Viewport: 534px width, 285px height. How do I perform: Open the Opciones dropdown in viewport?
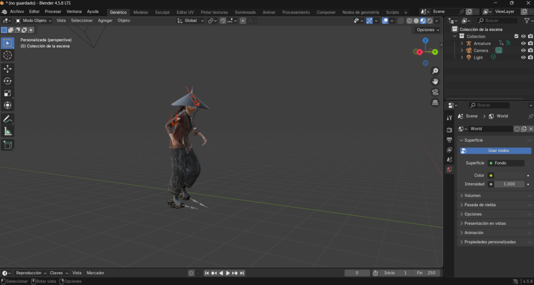[428, 30]
